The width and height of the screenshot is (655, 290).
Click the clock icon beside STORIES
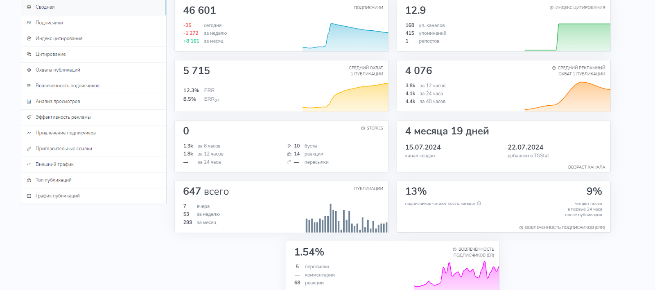363,128
